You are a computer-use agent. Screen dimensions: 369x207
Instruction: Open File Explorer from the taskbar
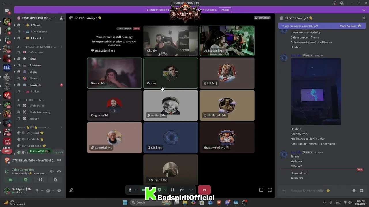185,202
